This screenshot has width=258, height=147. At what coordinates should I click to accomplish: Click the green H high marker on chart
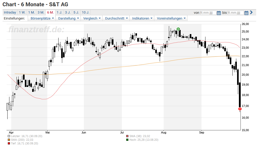tap(178, 29)
